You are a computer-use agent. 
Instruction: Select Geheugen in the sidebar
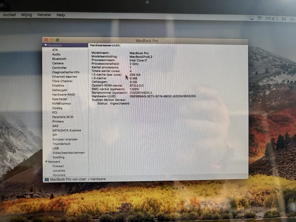(60, 90)
